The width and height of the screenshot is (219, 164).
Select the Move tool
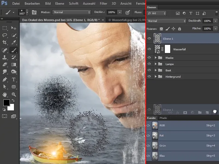pos(13,28)
